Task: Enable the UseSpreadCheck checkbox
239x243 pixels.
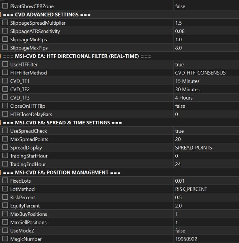Action: pos(5,130)
